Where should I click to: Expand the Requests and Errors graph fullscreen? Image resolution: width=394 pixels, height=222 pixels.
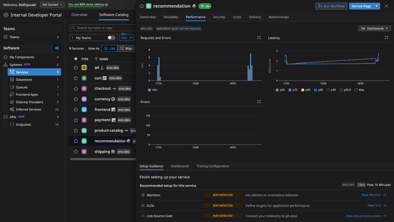pos(259,38)
